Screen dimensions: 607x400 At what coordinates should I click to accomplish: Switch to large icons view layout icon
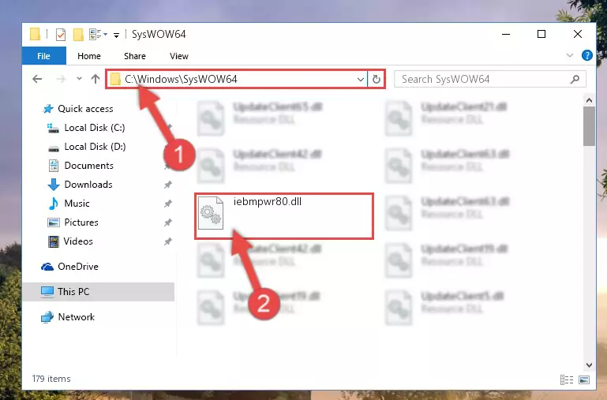[584, 380]
